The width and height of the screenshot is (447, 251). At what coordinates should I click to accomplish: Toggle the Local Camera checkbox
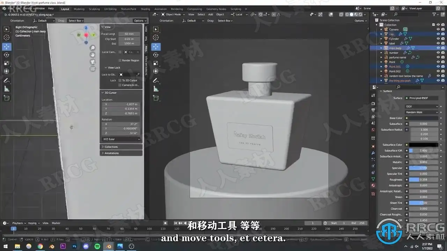(x=120, y=52)
